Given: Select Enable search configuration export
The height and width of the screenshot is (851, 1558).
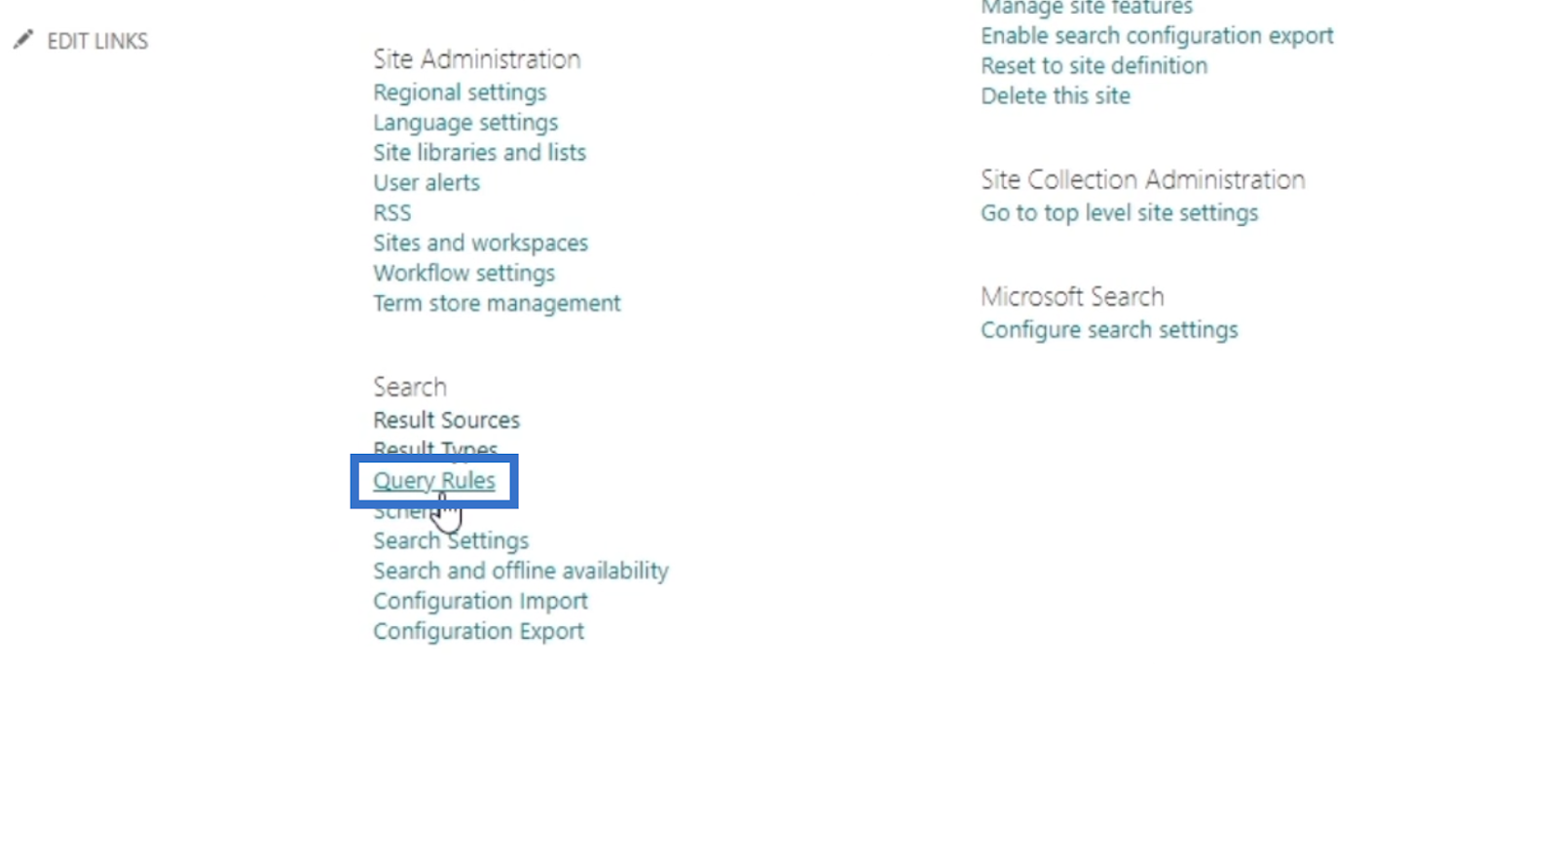Looking at the screenshot, I should click(x=1157, y=36).
